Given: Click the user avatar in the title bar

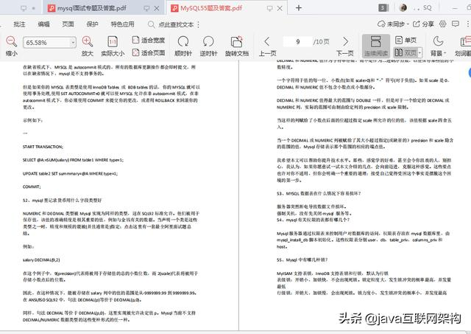Looking at the screenshot, I should (x=403, y=8).
